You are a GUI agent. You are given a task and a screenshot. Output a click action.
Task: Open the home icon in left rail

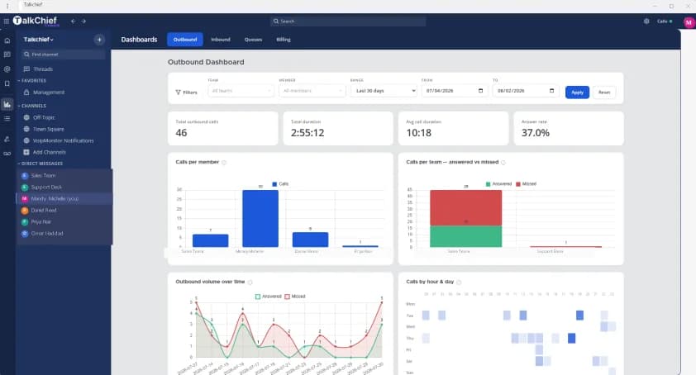7,40
